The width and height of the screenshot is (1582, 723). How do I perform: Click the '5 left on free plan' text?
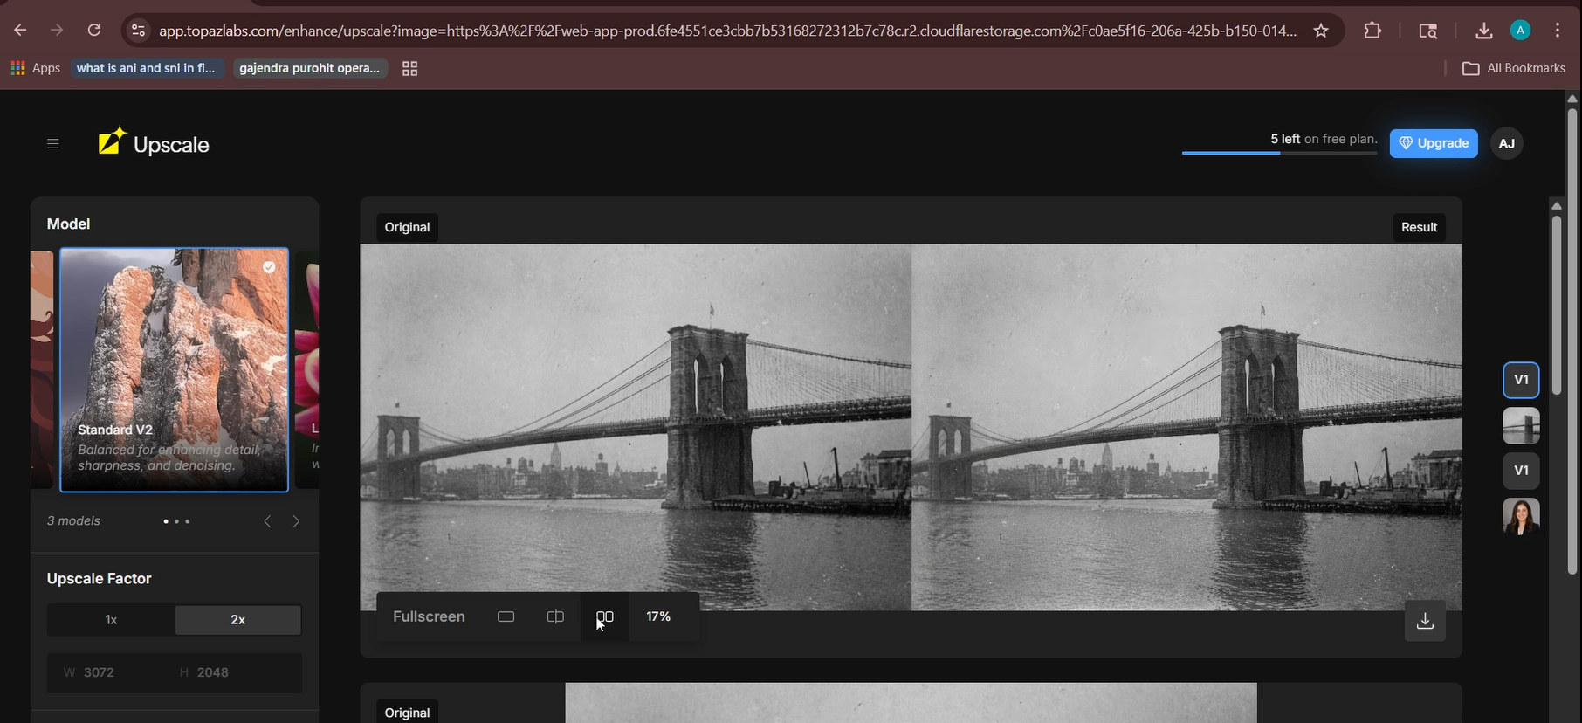tap(1324, 139)
